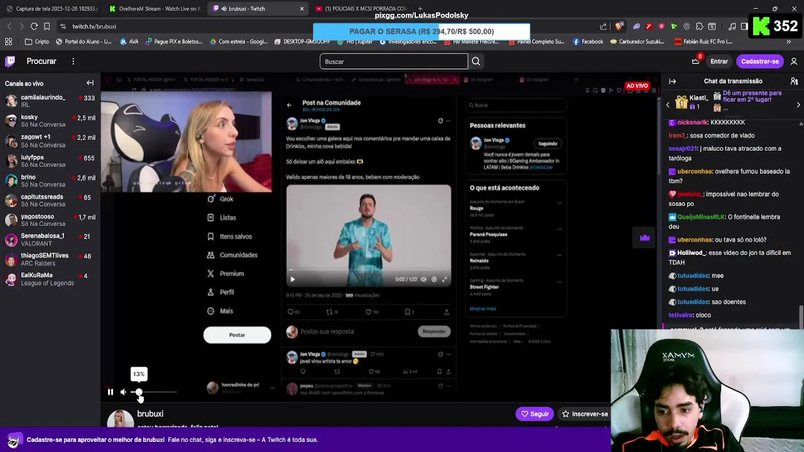This screenshot has height=452, width=804.
Task: Switch to the Captura de tela browser tab
Action: 52,9
